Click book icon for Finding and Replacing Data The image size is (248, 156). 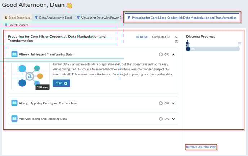14,119
